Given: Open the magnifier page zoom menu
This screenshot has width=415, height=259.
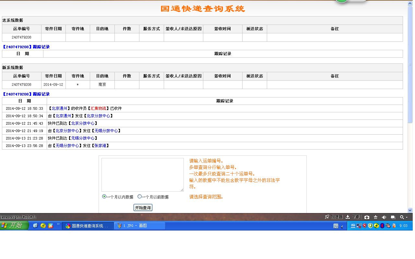Looking at the screenshot, I should tap(403, 217).
